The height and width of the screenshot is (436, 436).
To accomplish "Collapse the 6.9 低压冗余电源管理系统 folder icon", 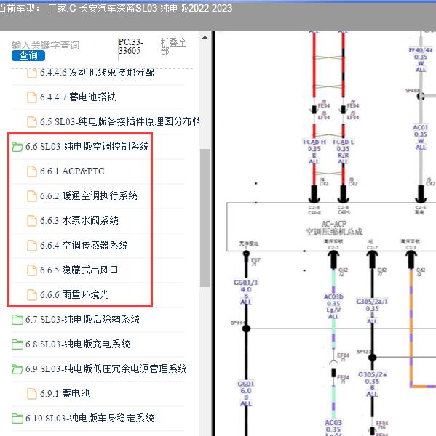I will (17, 369).
